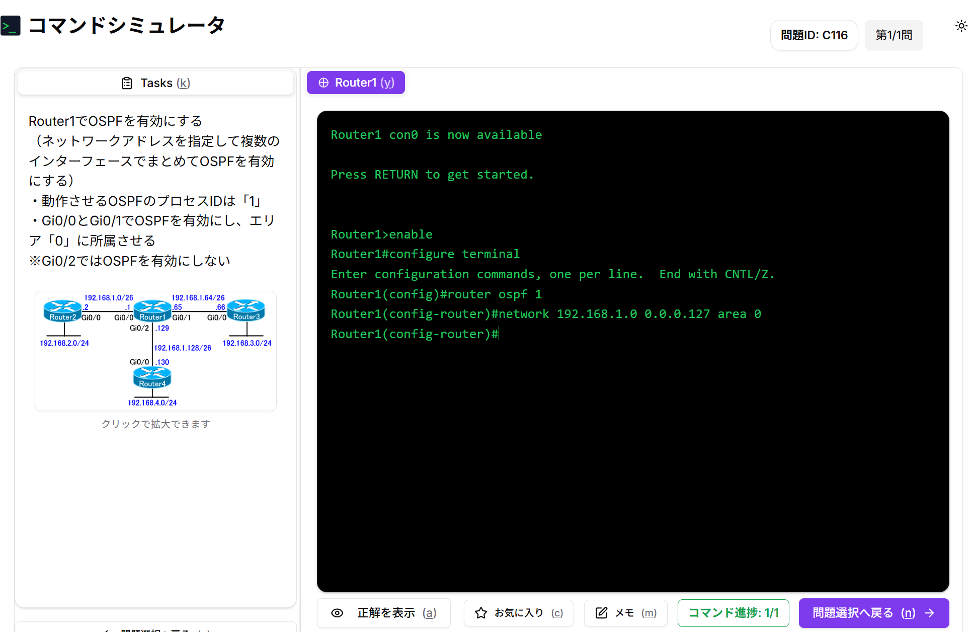This screenshot has height=632, width=973.
Task: Toggle the お気に入り star favorite
Action: click(x=481, y=612)
